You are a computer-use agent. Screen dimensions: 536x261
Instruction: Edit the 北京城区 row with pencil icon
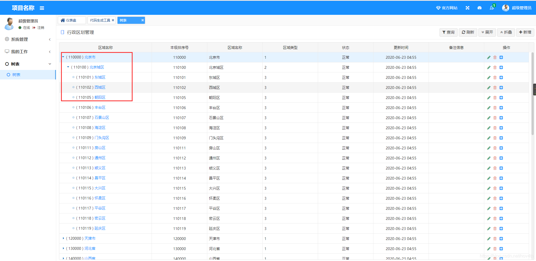(489, 67)
